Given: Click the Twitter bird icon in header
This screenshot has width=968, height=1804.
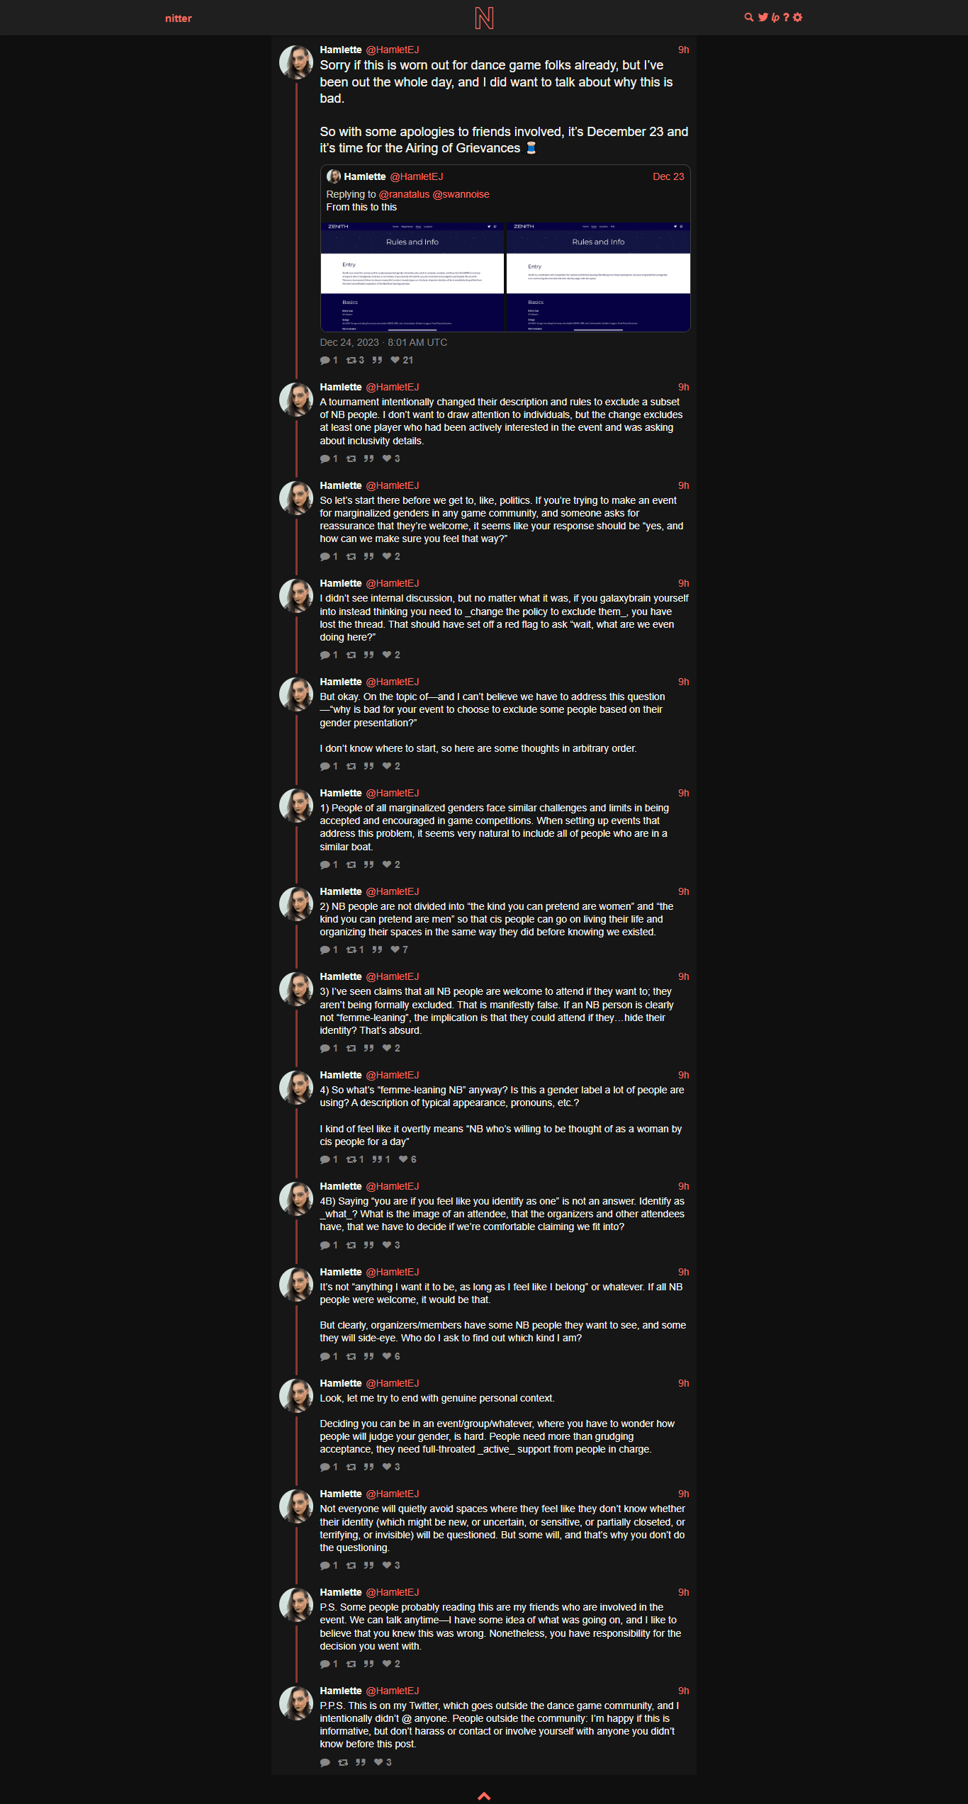Looking at the screenshot, I should pos(763,18).
